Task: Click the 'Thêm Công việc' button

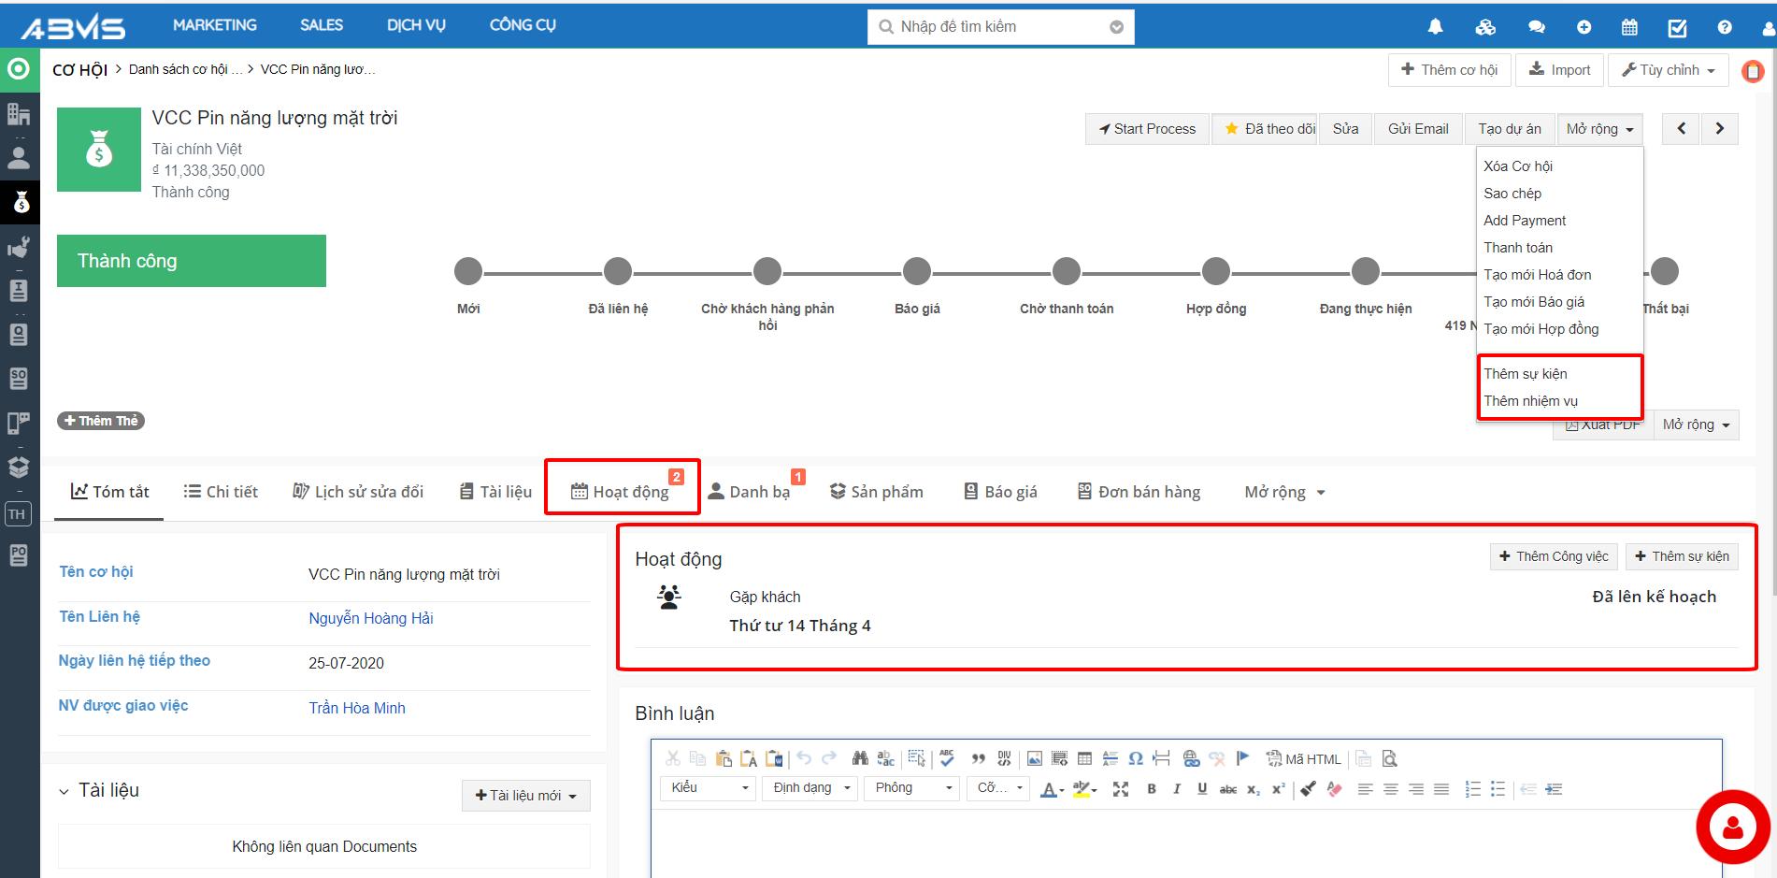Action: point(1554,556)
